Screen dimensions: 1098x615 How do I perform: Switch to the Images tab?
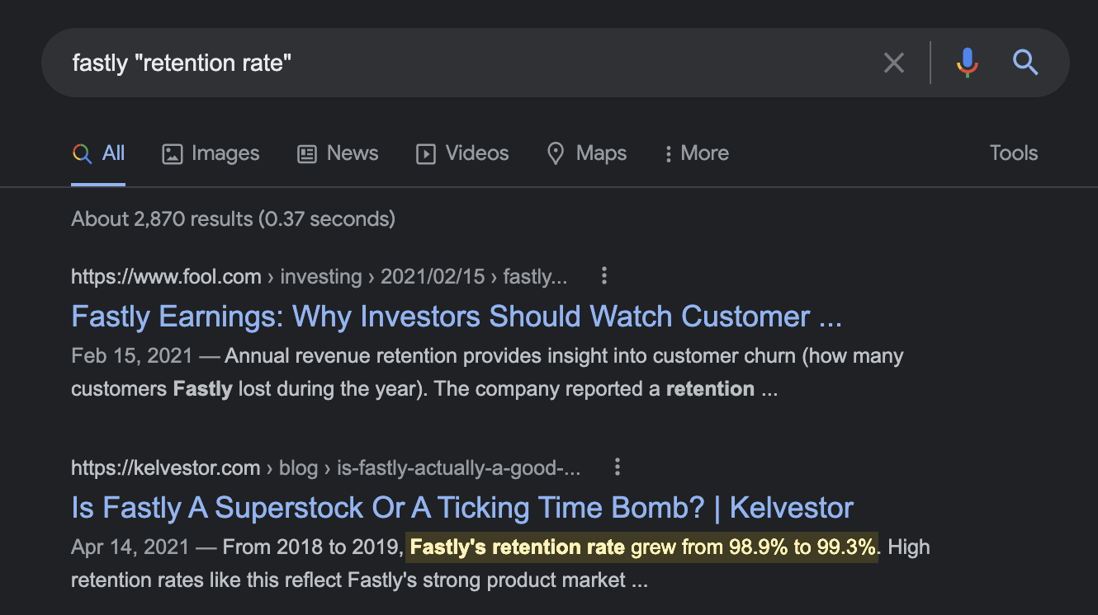[225, 153]
